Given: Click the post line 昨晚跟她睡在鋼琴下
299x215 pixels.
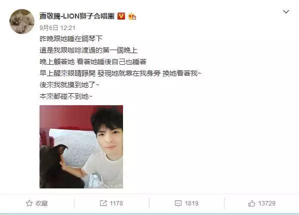Looking at the screenshot, I should [x=71, y=39].
